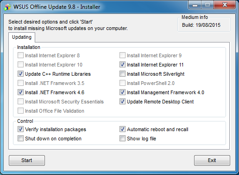Screen dimensions: 239x175
Task: Minimize the installer window
Action: 195,5
